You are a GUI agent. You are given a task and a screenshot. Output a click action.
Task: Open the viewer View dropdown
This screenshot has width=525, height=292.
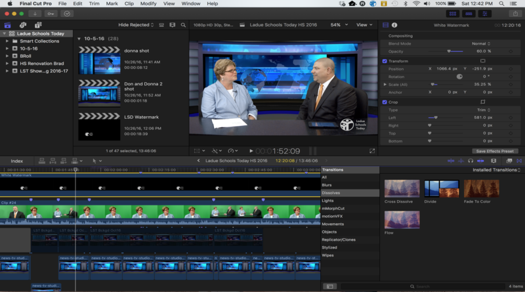click(364, 25)
